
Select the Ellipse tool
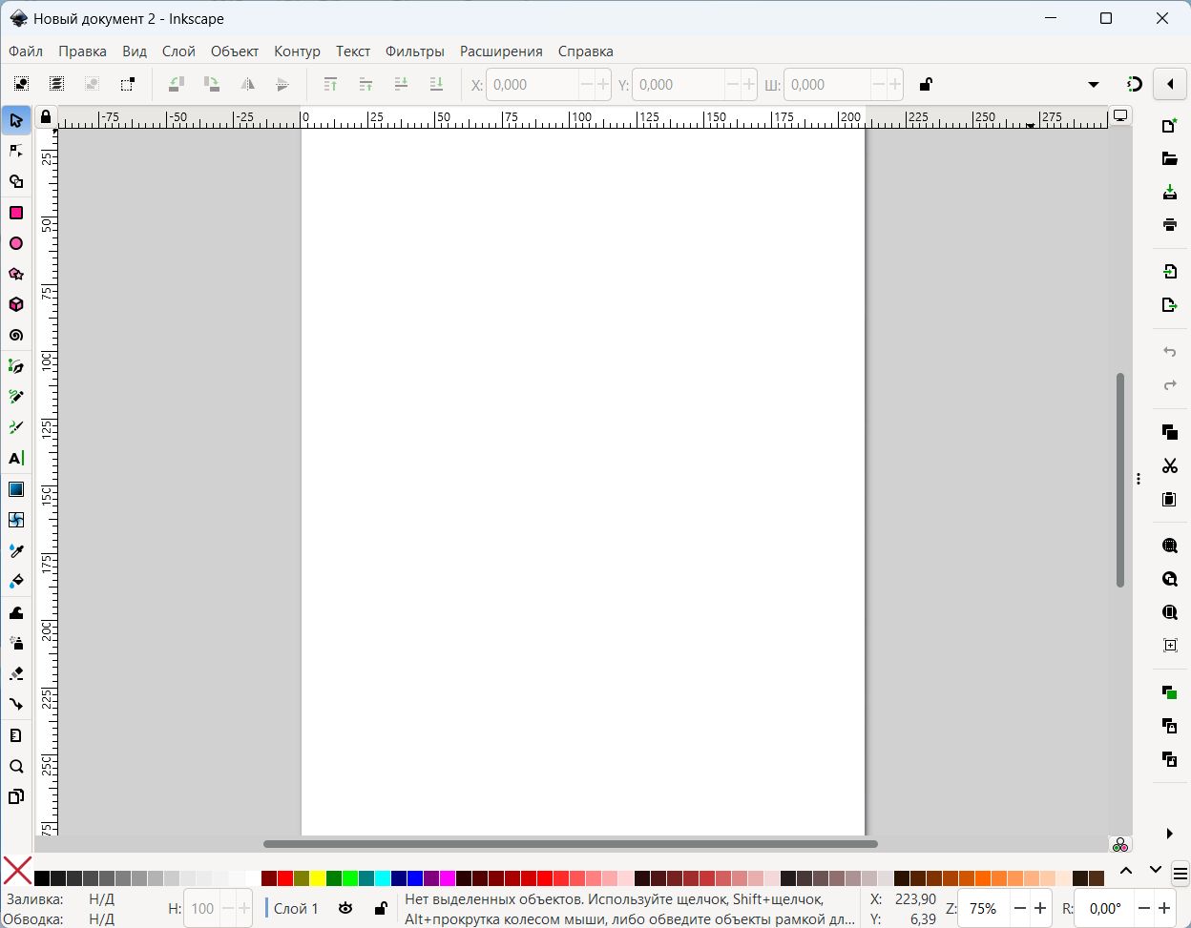point(16,243)
